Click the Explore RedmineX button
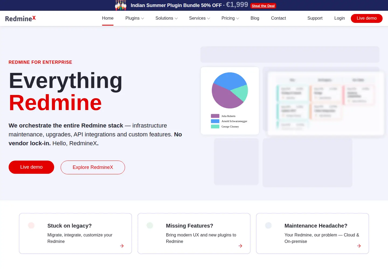This screenshot has height=269, width=388. 93,167
